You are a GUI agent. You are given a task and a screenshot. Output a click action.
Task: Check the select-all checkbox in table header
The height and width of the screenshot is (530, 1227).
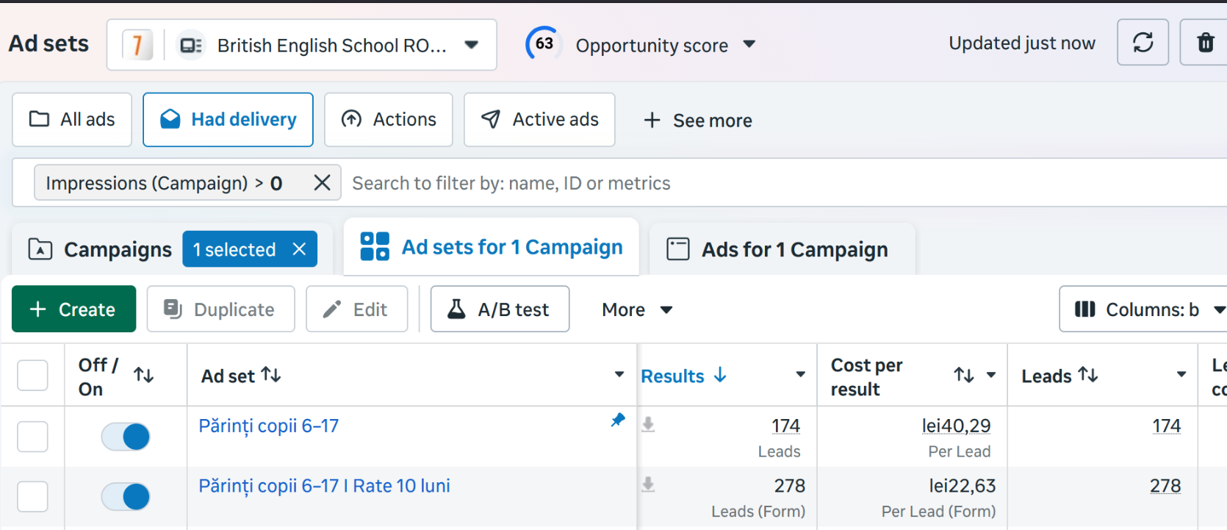(x=32, y=375)
